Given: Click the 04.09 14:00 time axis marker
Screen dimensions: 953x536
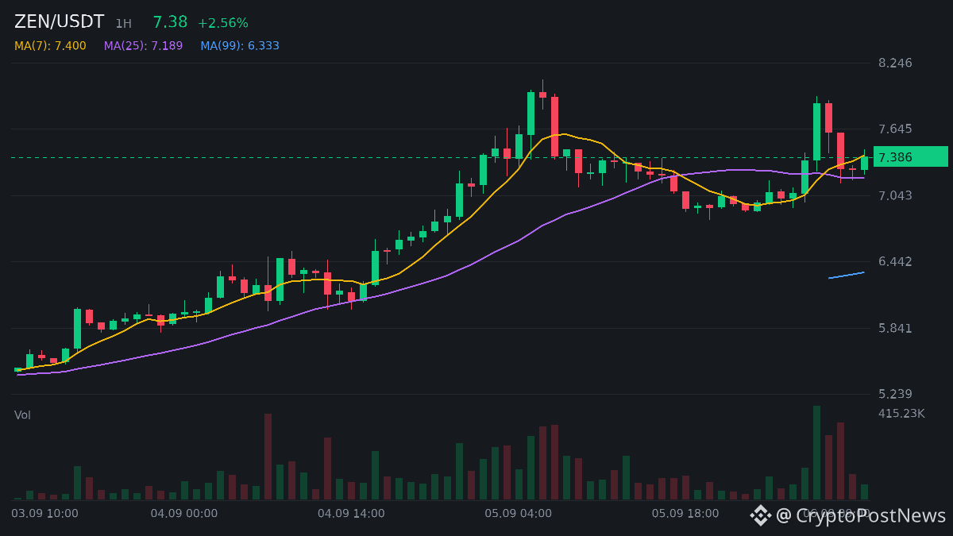Looking at the screenshot, I should pyautogui.click(x=351, y=514).
